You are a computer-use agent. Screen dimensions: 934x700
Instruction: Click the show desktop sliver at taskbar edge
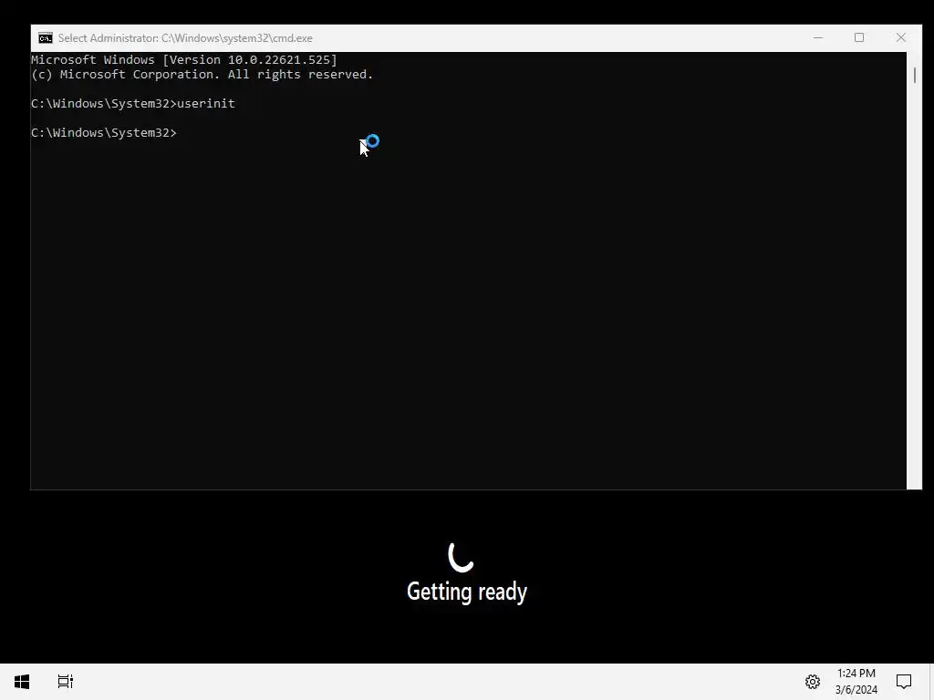[931, 682]
